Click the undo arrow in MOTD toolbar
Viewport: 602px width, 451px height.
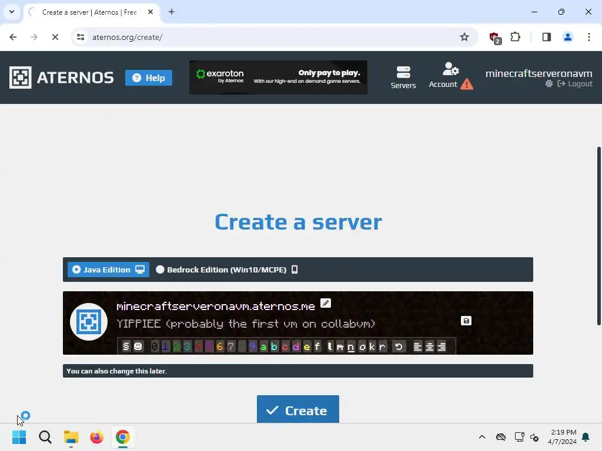tap(399, 346)
